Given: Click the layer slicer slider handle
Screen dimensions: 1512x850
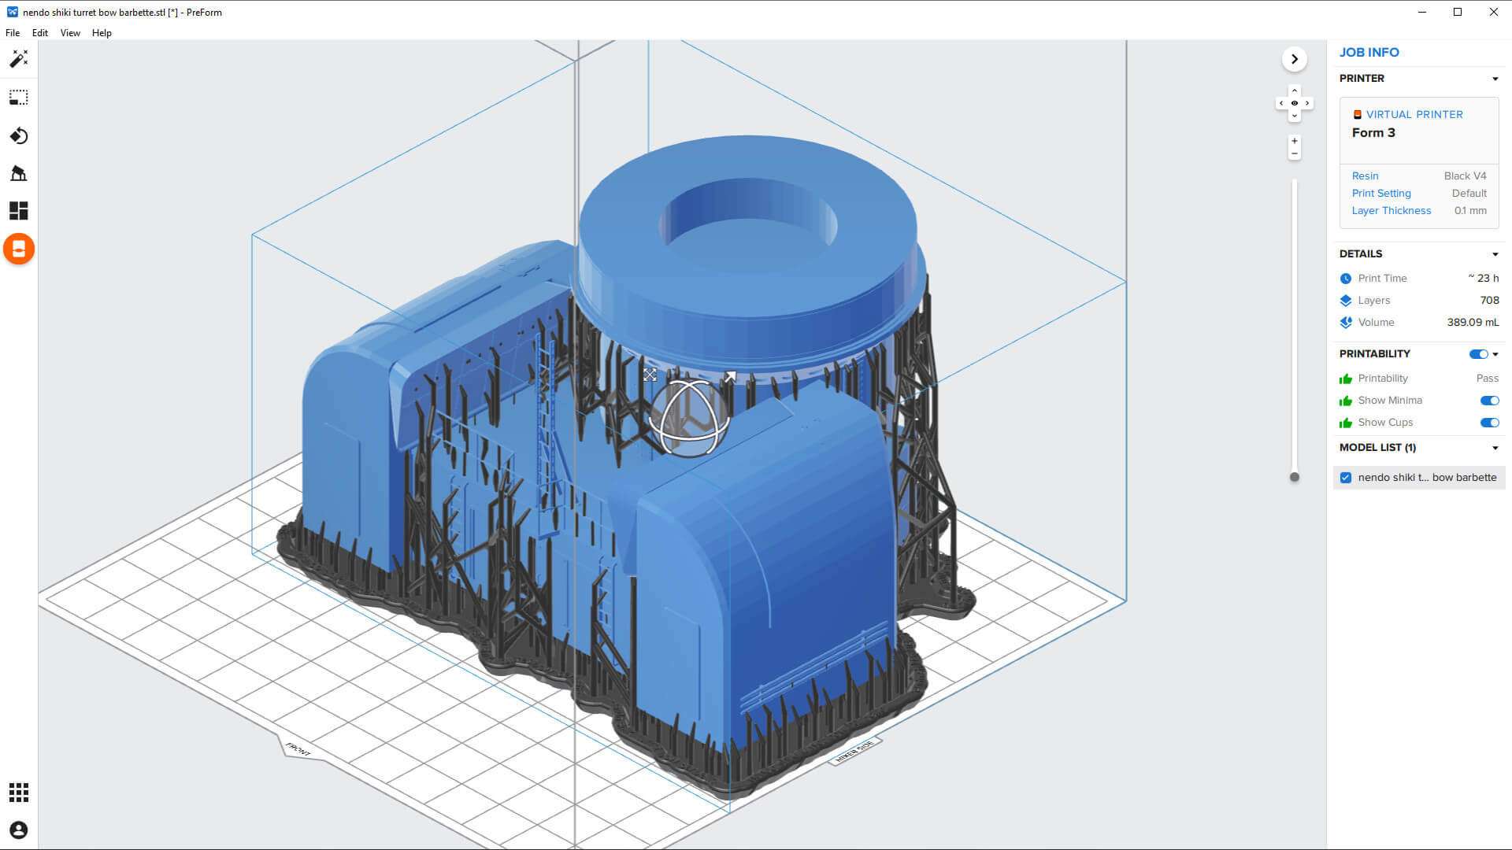Looking at the screenshot, I should 1294,477.
